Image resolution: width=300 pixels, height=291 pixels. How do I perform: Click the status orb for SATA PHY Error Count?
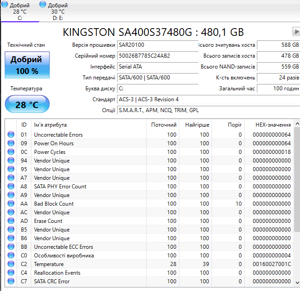tap(11, 186)
